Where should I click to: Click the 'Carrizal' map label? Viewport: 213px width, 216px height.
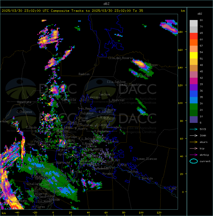(x=76, y=172)
